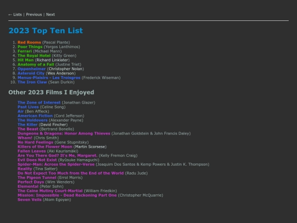Click director name Frederick Wiseman
Image resolution: width=297 pixels, height=223 pixels.
tap(101, 78)
